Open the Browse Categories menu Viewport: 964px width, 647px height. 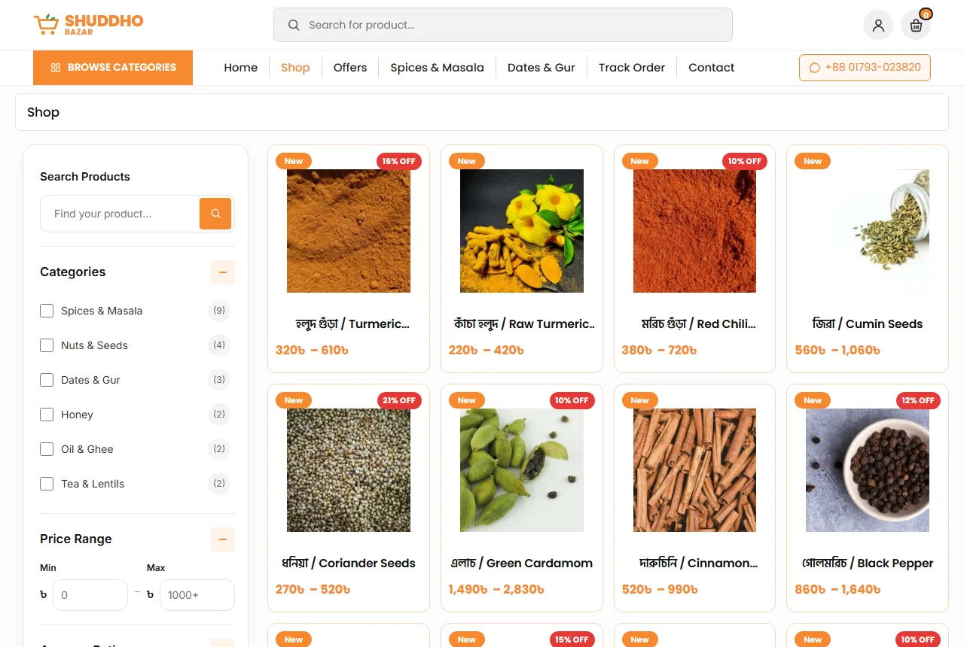point(113,68)
